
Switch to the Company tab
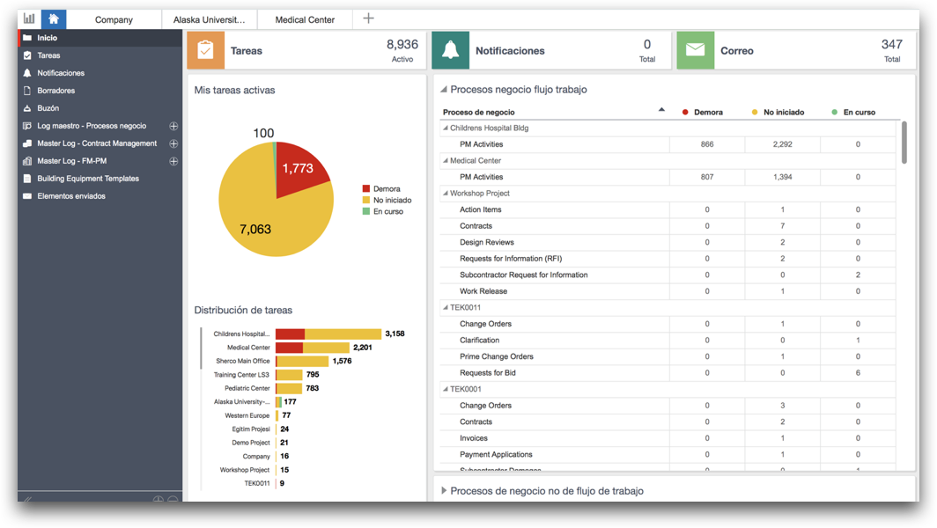[114, 19]
